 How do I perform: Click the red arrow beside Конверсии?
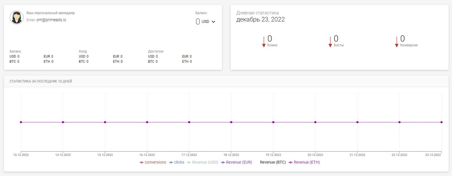[x=397, y=42]
